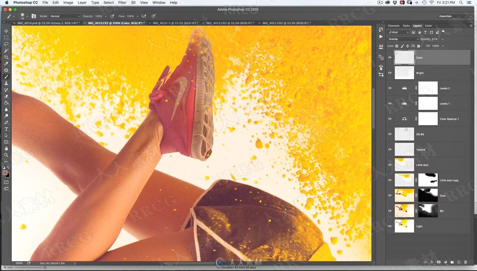Open the Apple menu

tap(7, 3)
